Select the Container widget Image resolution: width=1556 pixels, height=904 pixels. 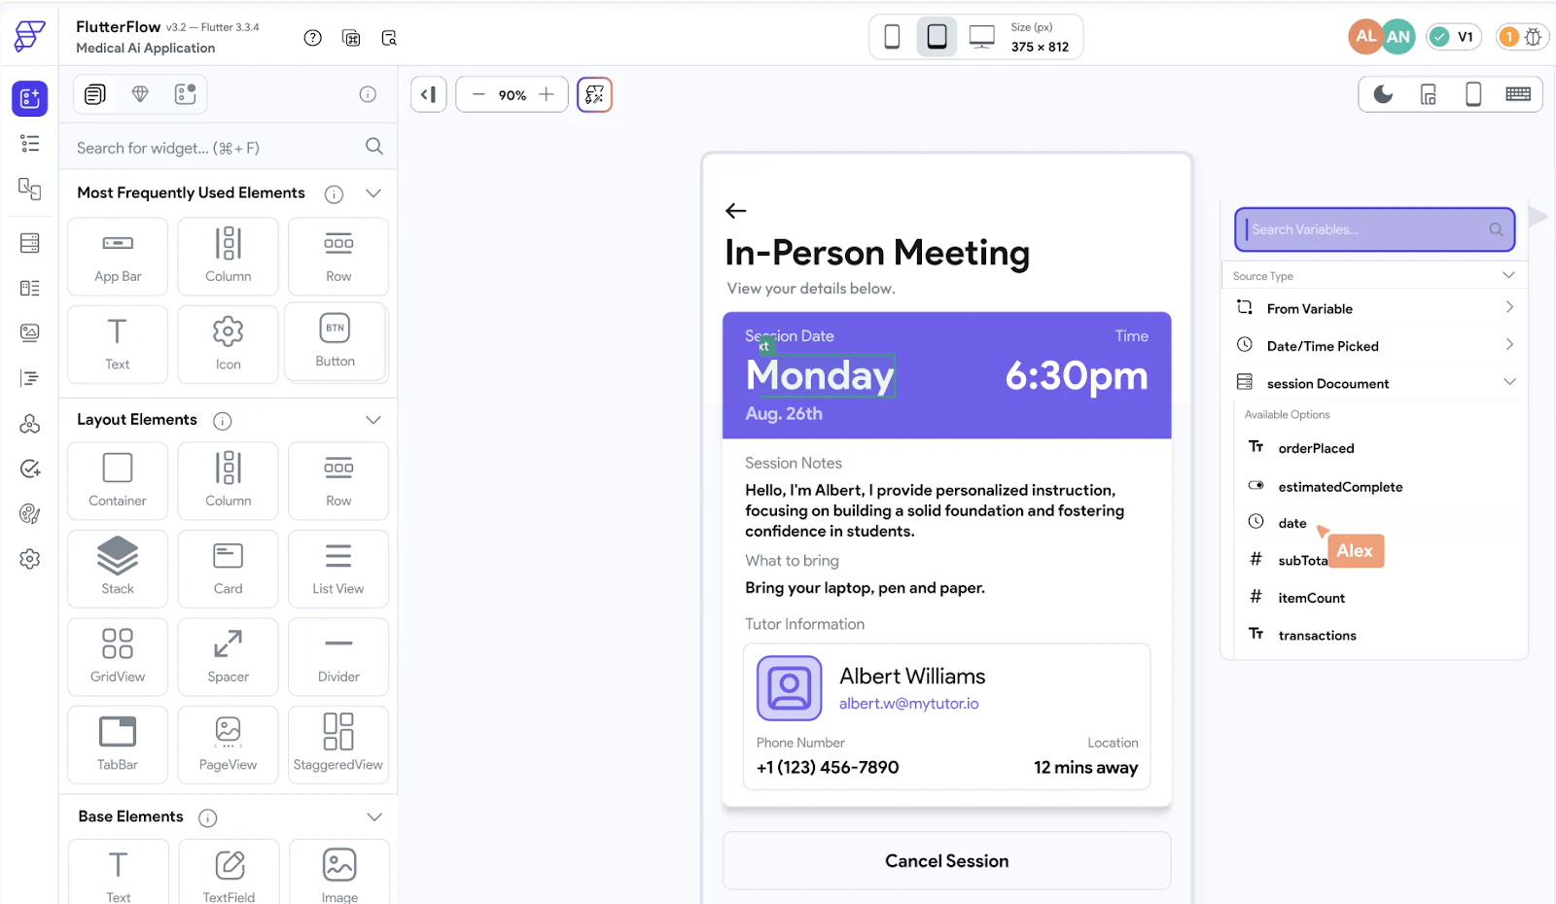tap(118, 481)
